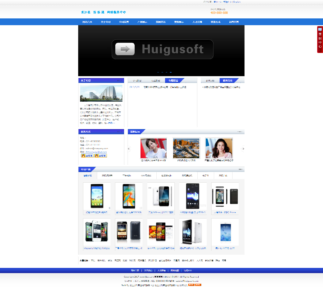Click the first QQ chat icon button
Viewport: 323px width, 296px height.
[x=87, y=156]
